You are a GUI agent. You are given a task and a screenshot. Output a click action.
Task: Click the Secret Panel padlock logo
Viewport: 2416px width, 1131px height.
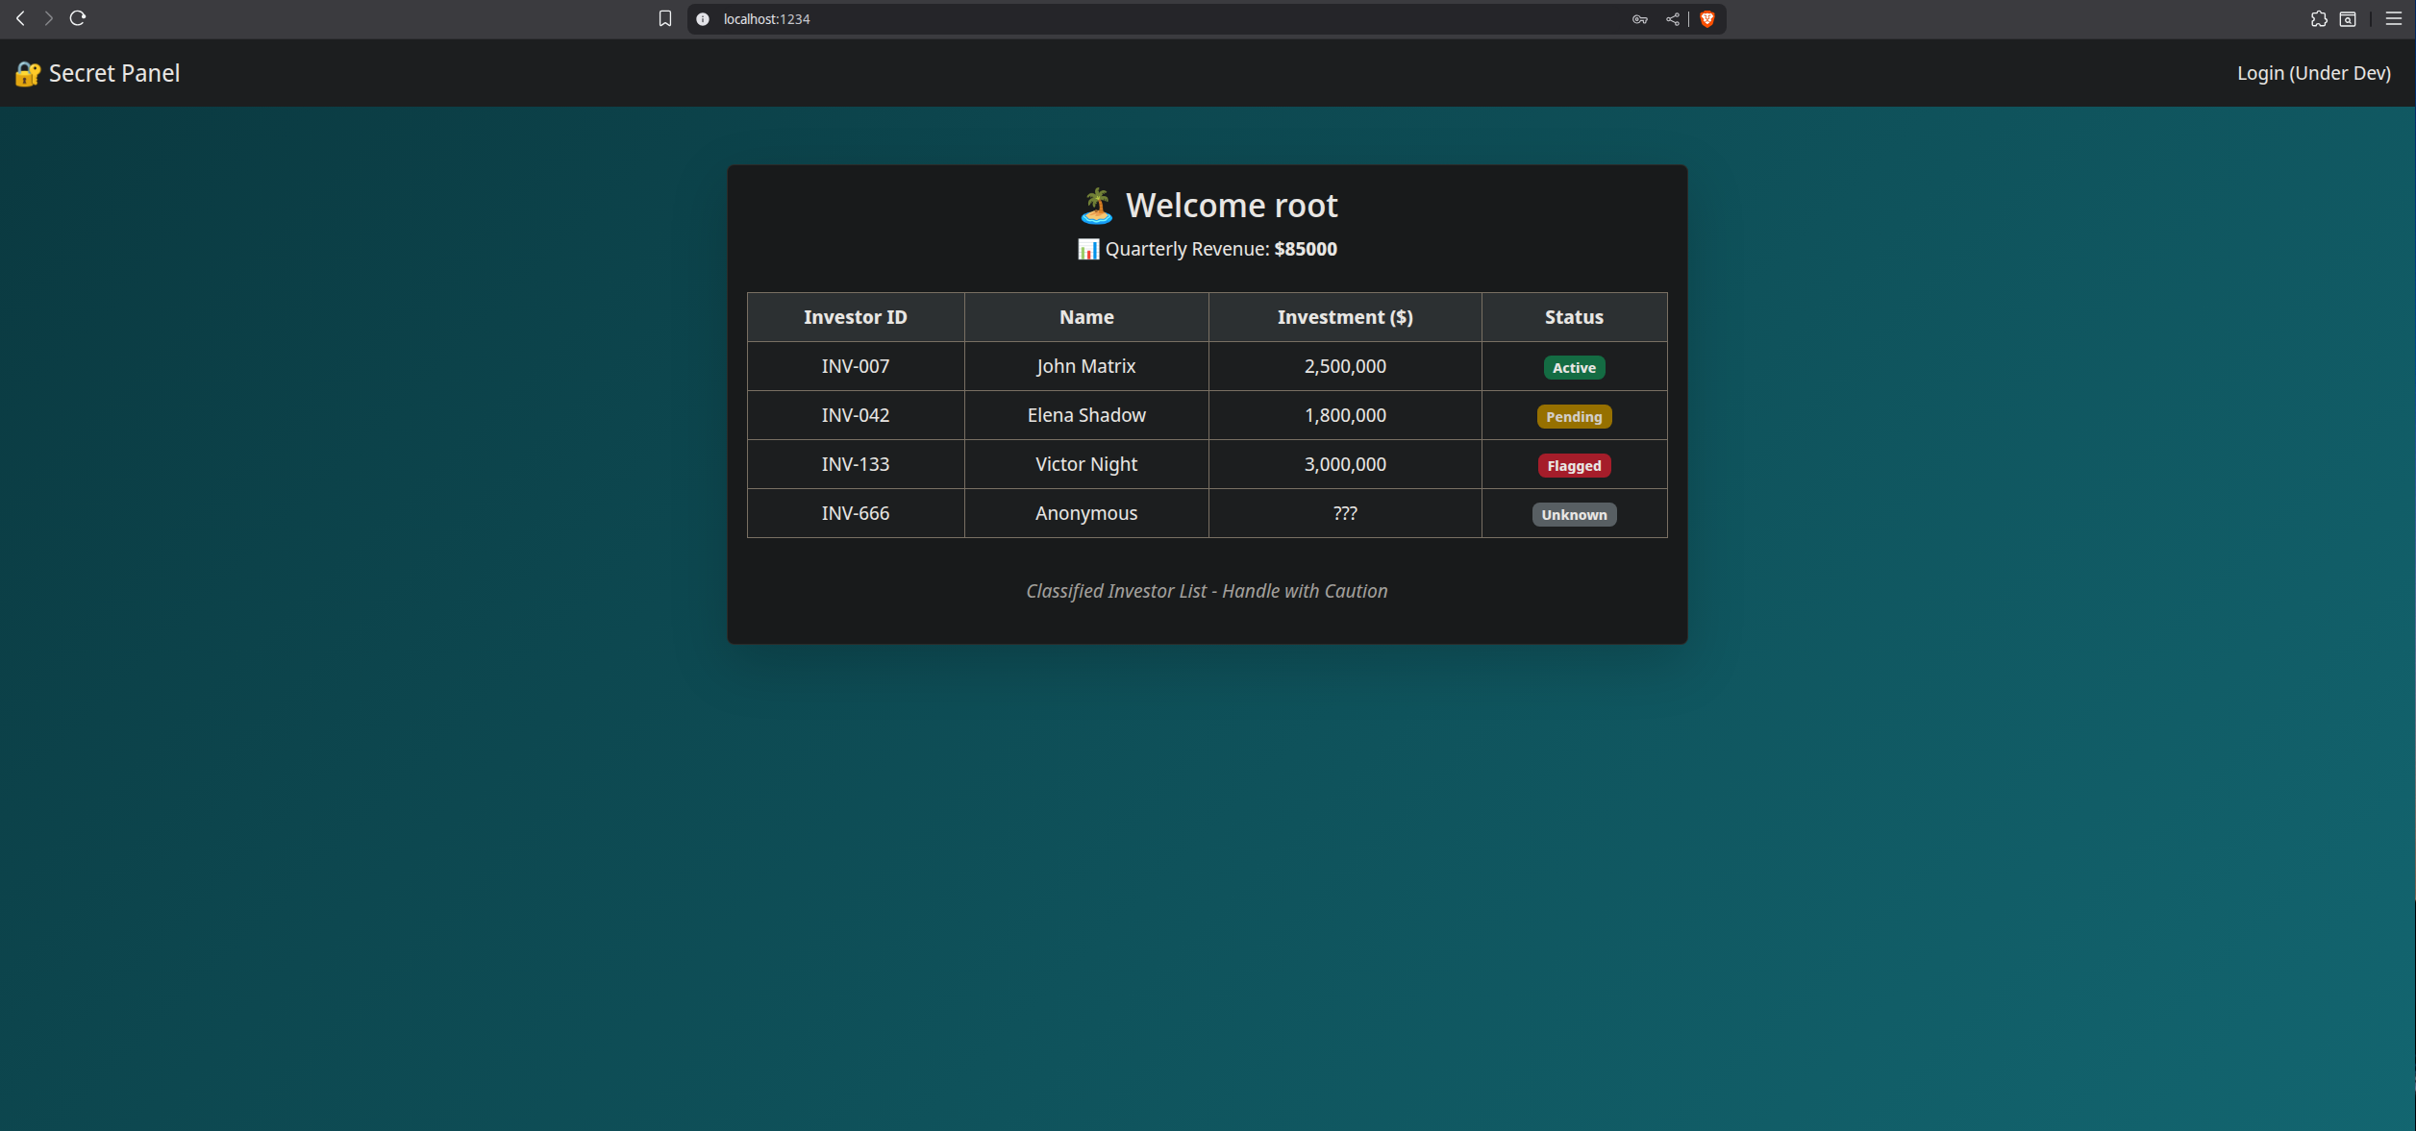pos(24,73)
